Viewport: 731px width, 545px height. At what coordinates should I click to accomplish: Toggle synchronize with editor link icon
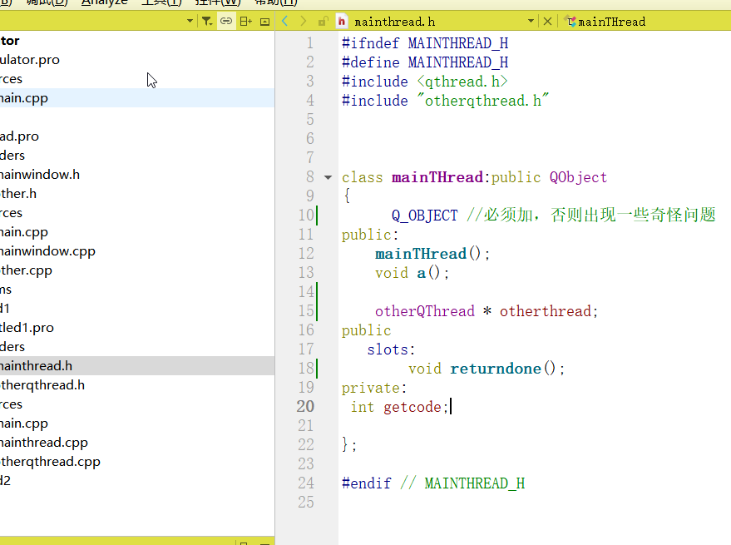pyautogui.click(x=226, y=21)
